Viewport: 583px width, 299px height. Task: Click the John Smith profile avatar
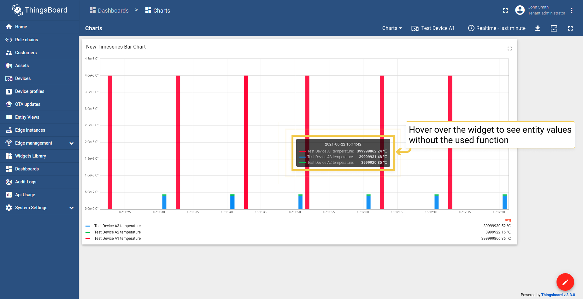click(520, 10)
